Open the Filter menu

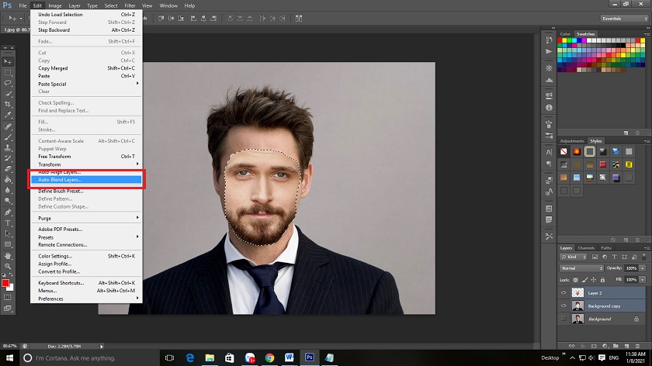coord(130,6)
